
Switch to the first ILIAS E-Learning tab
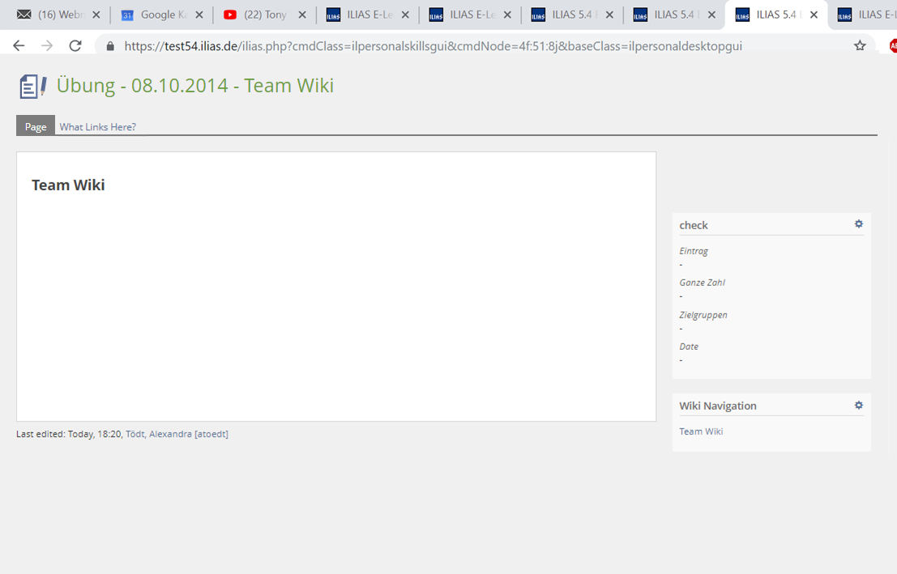(x=361, y=15)
